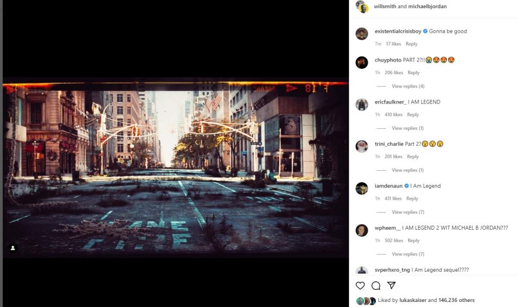Show the 201 likes on trini_charlie's comment
The height and width of the screenshot is (307, 518).
[x=394, y=157]
